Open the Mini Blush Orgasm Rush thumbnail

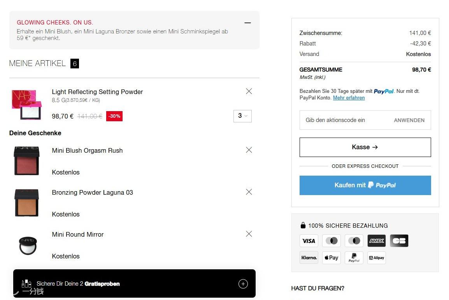(x=26, y=161)
